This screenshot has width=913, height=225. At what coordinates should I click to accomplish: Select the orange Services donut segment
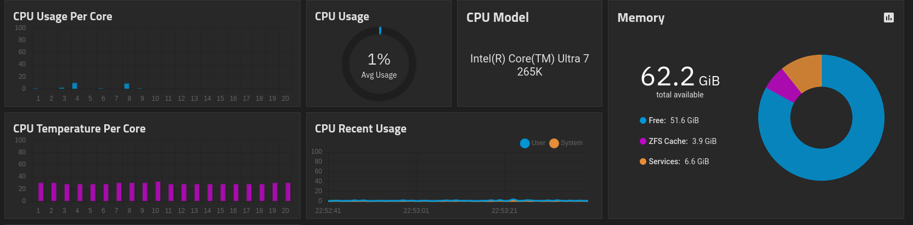[805, 72]
